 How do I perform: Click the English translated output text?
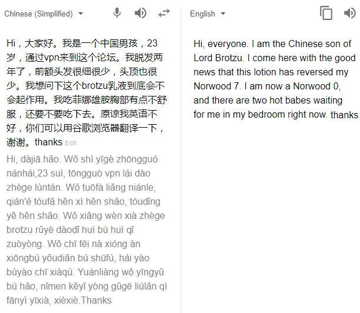(x=275, y=79)
